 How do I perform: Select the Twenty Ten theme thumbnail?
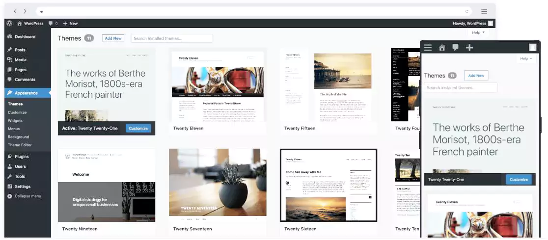tap(407, 185)
